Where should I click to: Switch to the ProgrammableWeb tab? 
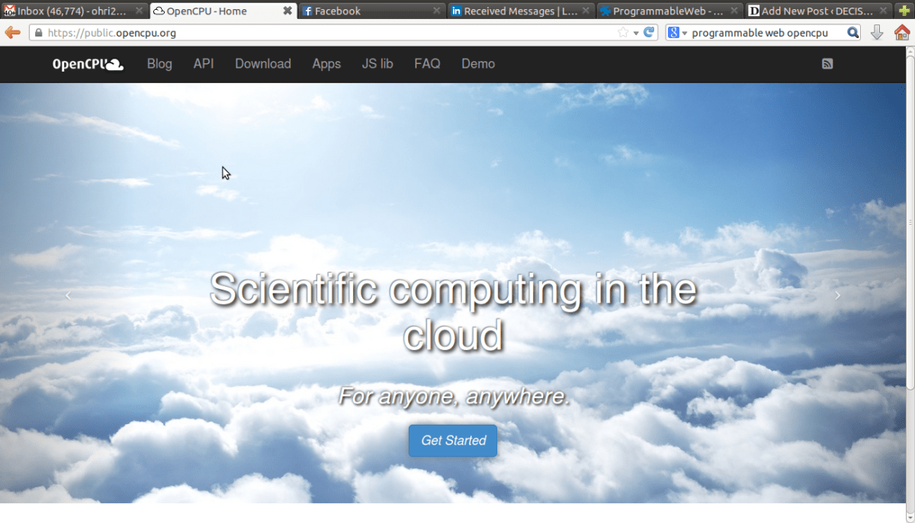(x=663, y=11)
